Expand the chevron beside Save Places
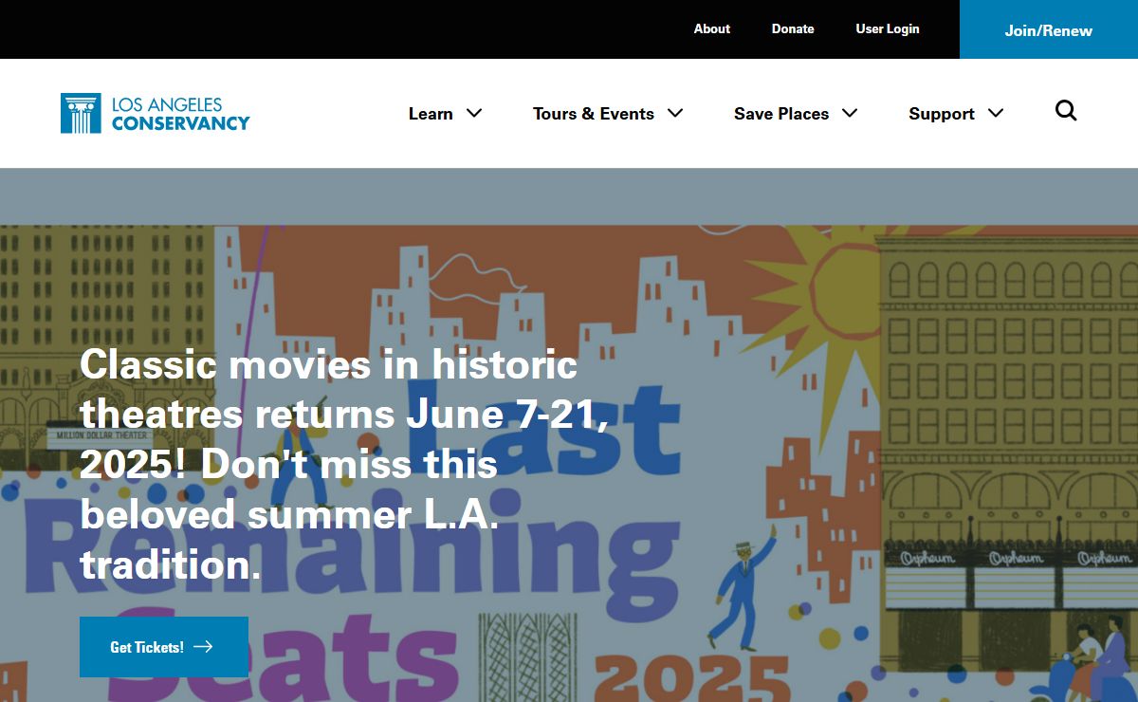The width and height of the screenshot is (1138, 702). coord(850,113)
